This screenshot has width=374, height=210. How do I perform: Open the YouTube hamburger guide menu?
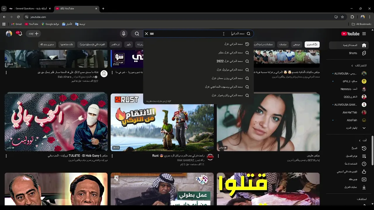click(x=364, y=34)
